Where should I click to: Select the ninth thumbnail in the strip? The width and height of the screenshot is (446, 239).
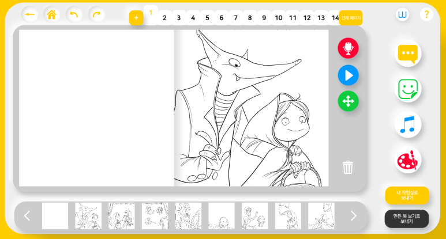tap(321, 216)
